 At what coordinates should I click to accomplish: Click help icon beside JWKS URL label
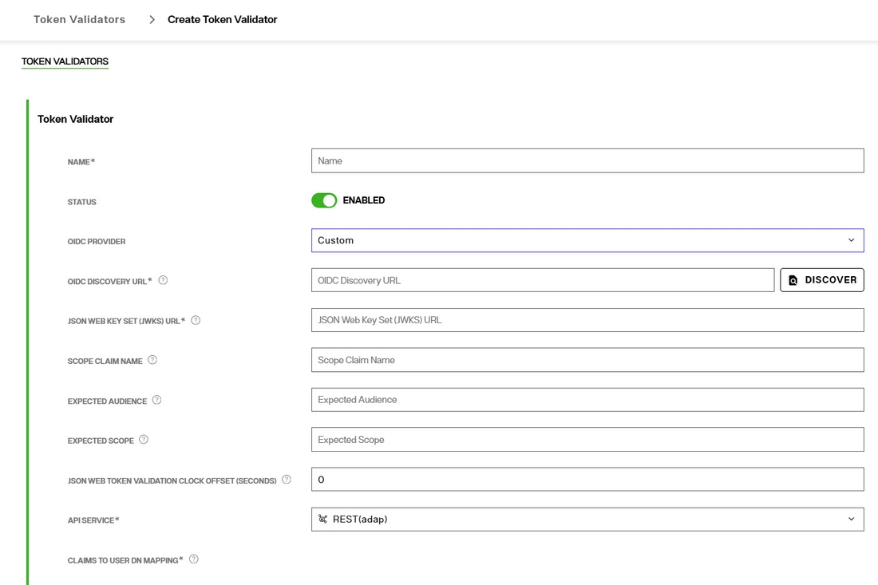[196, 320]
